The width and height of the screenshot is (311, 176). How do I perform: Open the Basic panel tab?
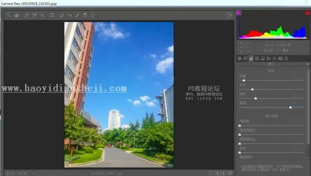point(240,58)
